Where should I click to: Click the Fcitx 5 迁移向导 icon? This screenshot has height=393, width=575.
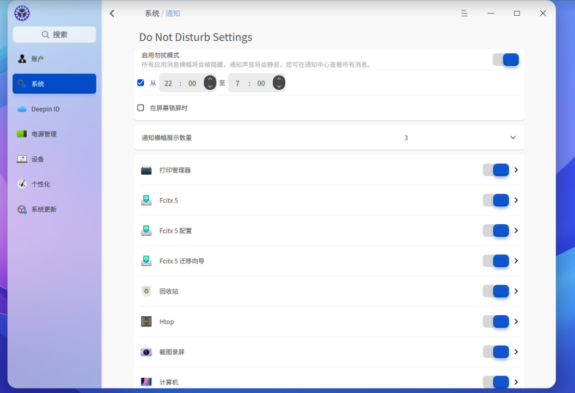coord(146,261)
